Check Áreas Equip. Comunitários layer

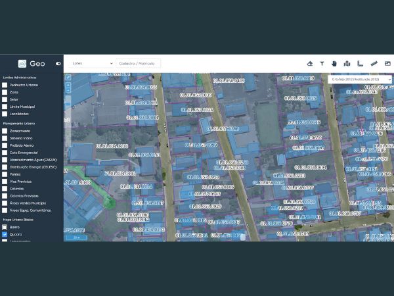coord(5,210)
